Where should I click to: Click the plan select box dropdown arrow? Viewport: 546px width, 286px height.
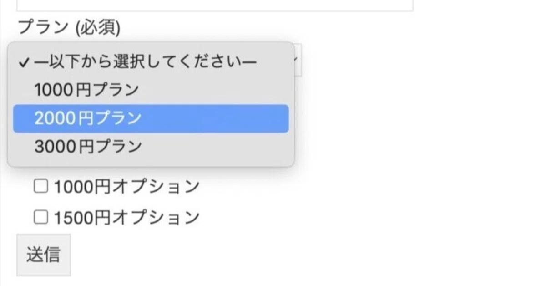pyautogui.click(x=296, y=59)
